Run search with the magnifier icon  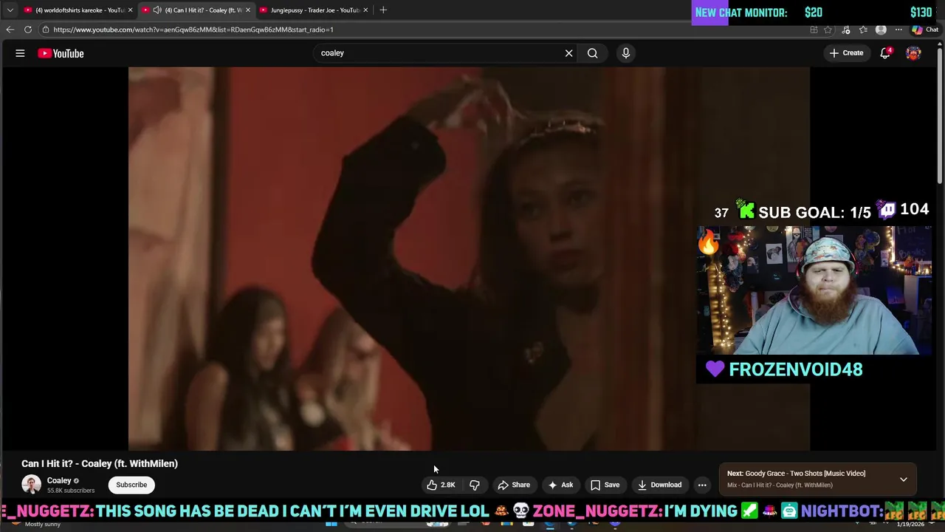point(592,53)
